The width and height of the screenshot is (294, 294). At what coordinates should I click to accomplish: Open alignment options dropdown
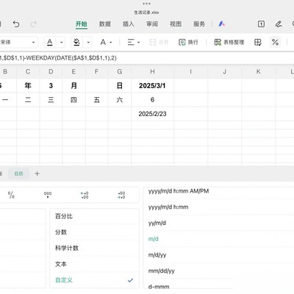134,43
